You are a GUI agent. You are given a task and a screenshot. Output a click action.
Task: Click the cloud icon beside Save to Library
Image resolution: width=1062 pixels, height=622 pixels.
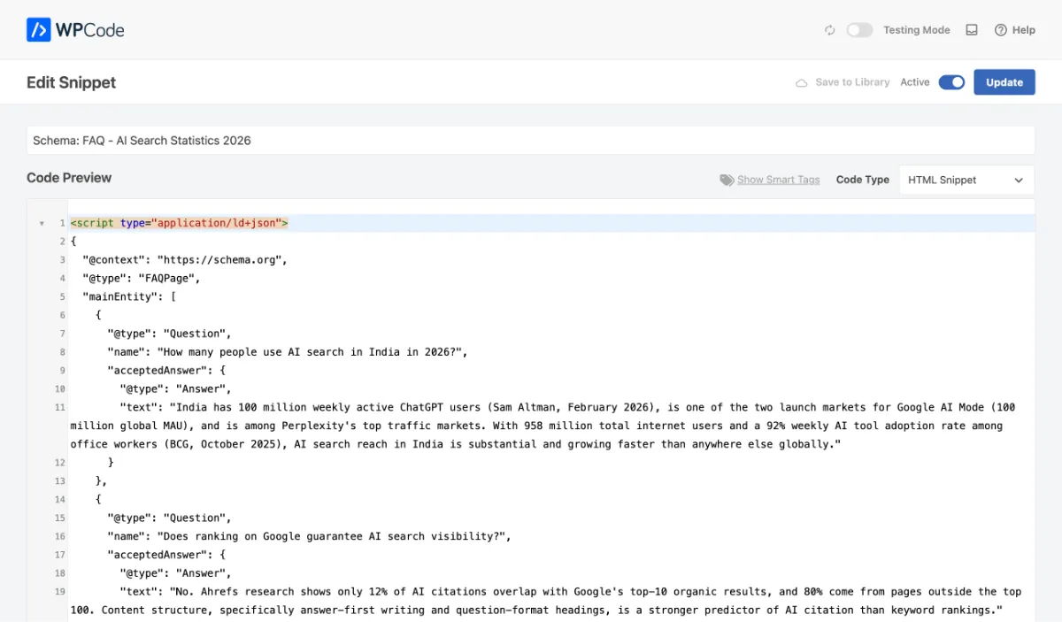click(x=803, y=81)
